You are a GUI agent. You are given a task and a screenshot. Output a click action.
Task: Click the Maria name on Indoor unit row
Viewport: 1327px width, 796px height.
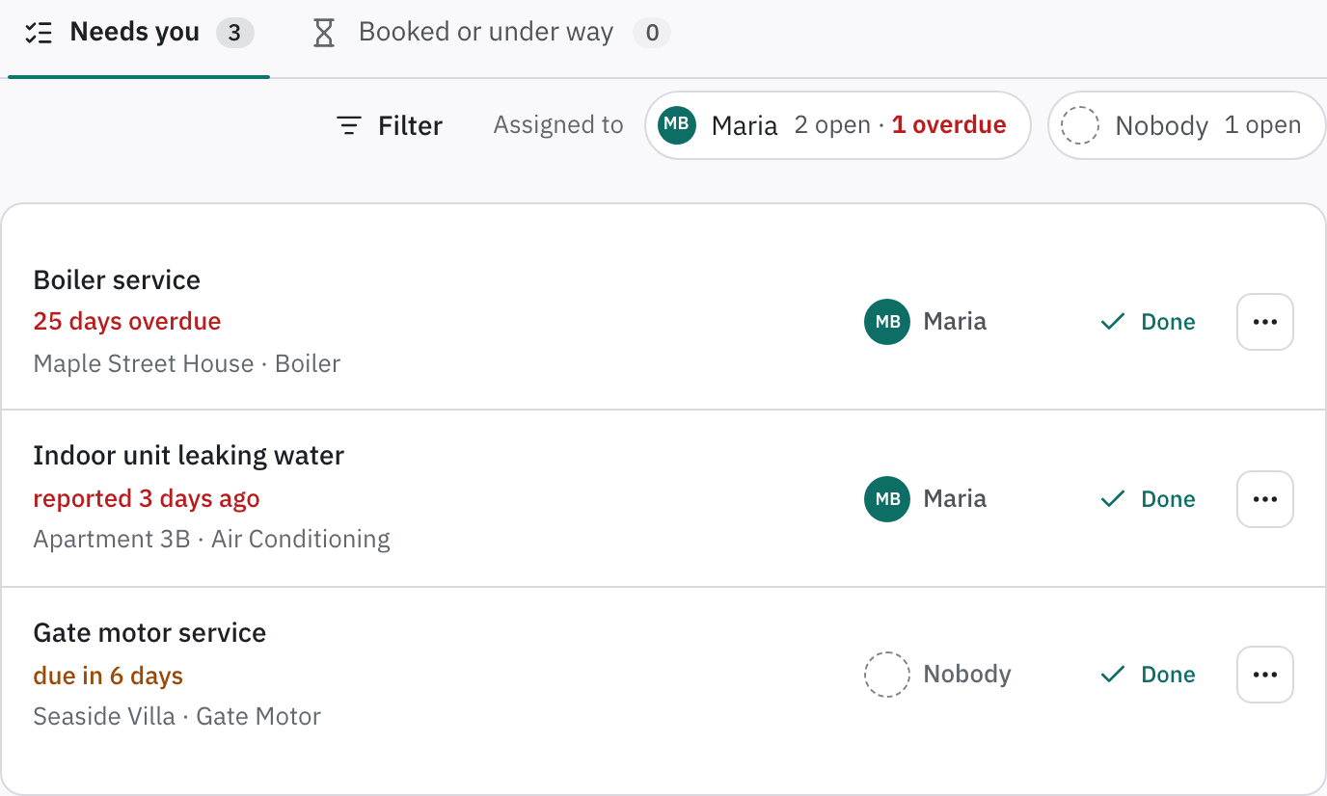point(955,499)
